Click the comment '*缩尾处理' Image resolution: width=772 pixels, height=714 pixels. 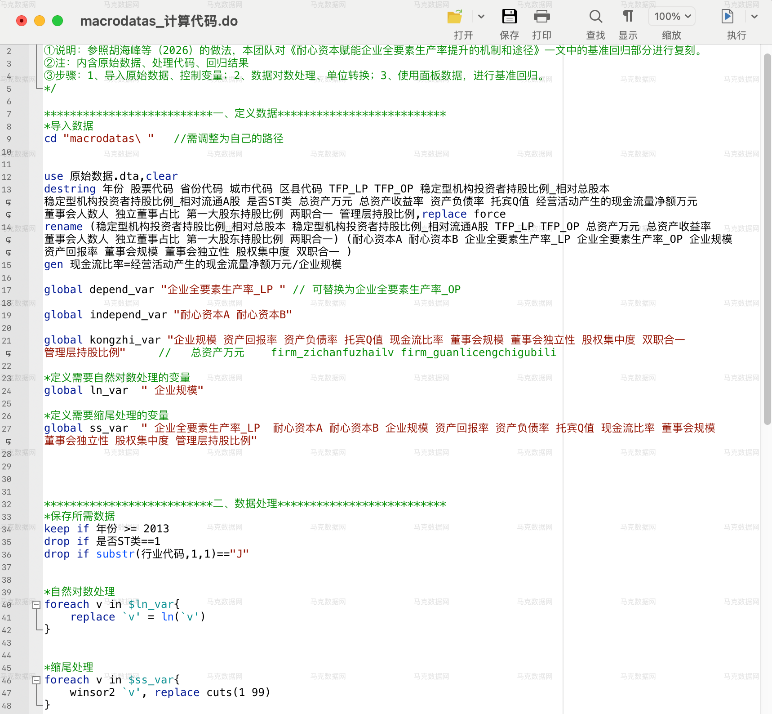tap(69, 667)
